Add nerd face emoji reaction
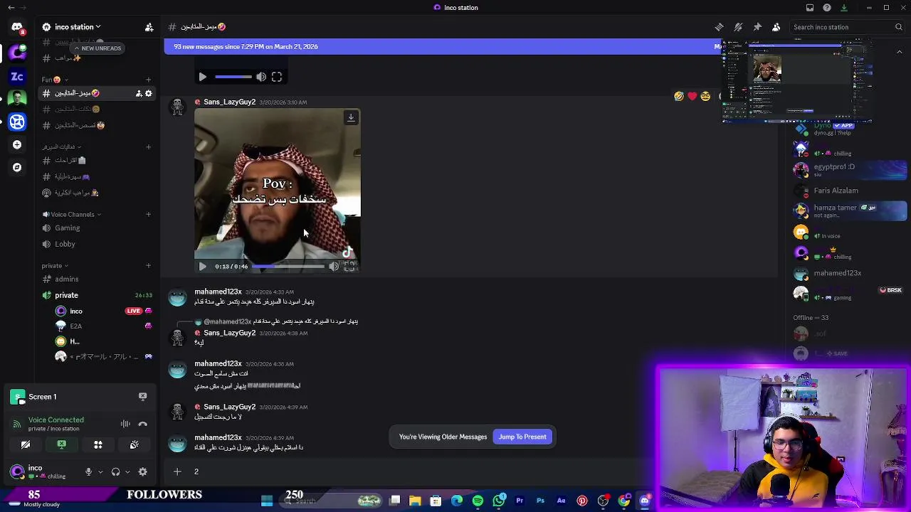This screenshot has height=512, width=911. (705, 96)
